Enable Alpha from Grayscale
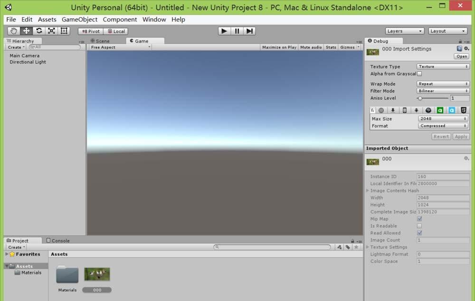Image resolution: width=475 pixels, height=301 pixels. [420, 74]
